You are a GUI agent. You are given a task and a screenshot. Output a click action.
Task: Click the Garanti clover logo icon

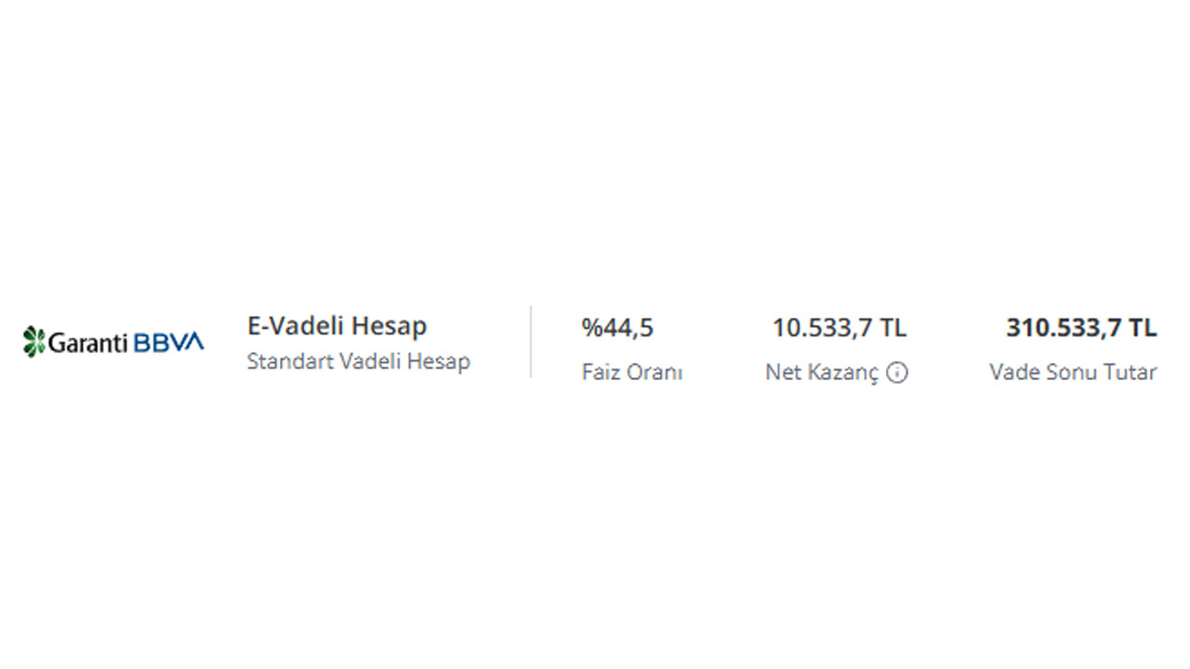pos(34,342)
